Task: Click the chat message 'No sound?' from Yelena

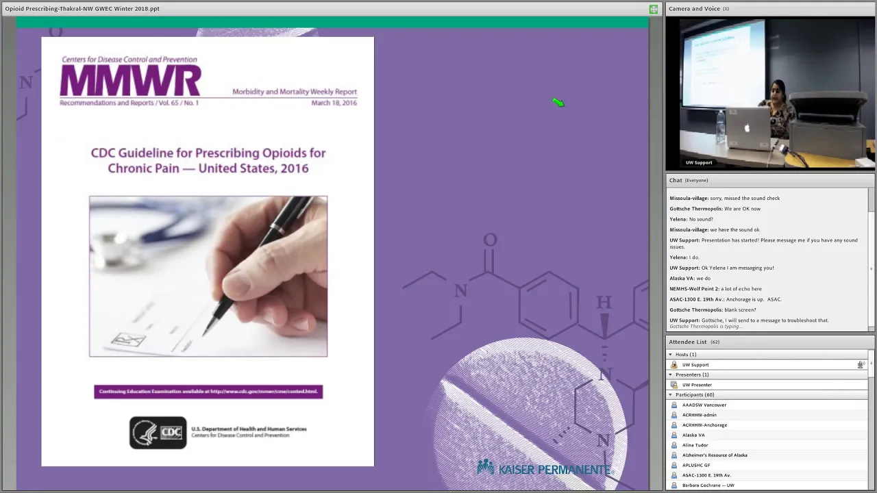Action: 701,219
